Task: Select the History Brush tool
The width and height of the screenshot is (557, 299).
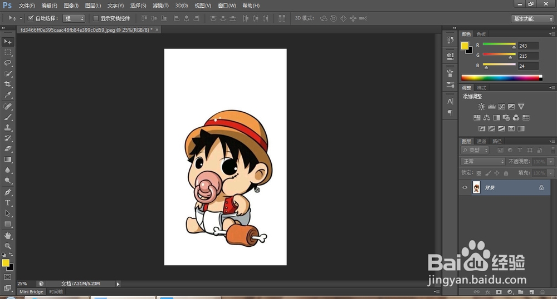Action: (x=7, y=138)
